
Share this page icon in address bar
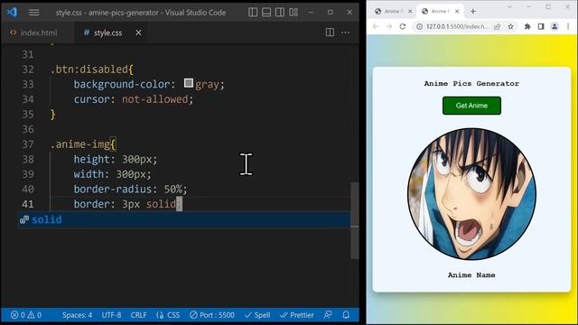pos(498,26)
